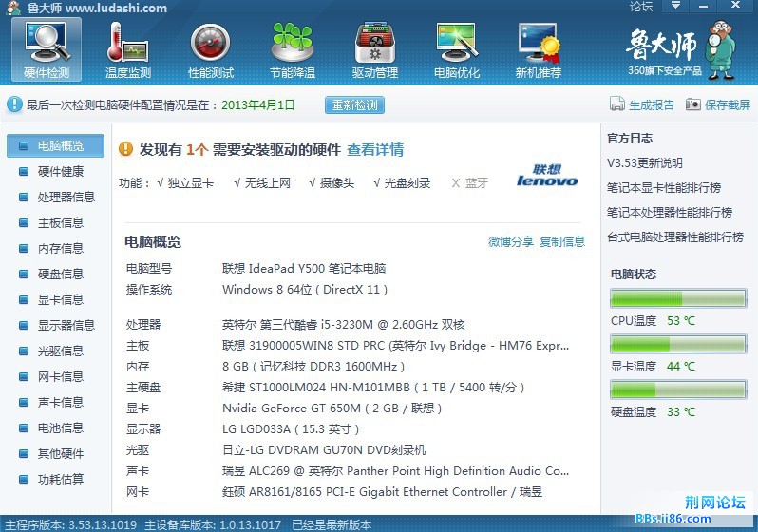The image size is (758, 532).
Task: Click the 重新检测 button
Action: click(355, 104)
